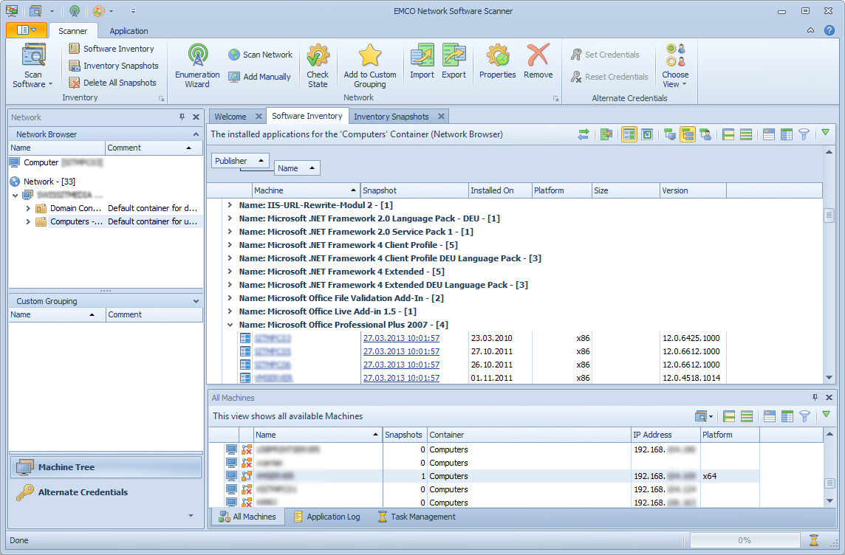This screenshot has height=555, width=845.
Task: Open the customize quick access toolbar dropdown
Action: 133,11
